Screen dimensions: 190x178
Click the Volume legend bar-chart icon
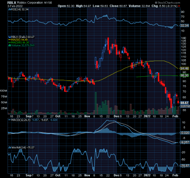[x=10, y=45]
